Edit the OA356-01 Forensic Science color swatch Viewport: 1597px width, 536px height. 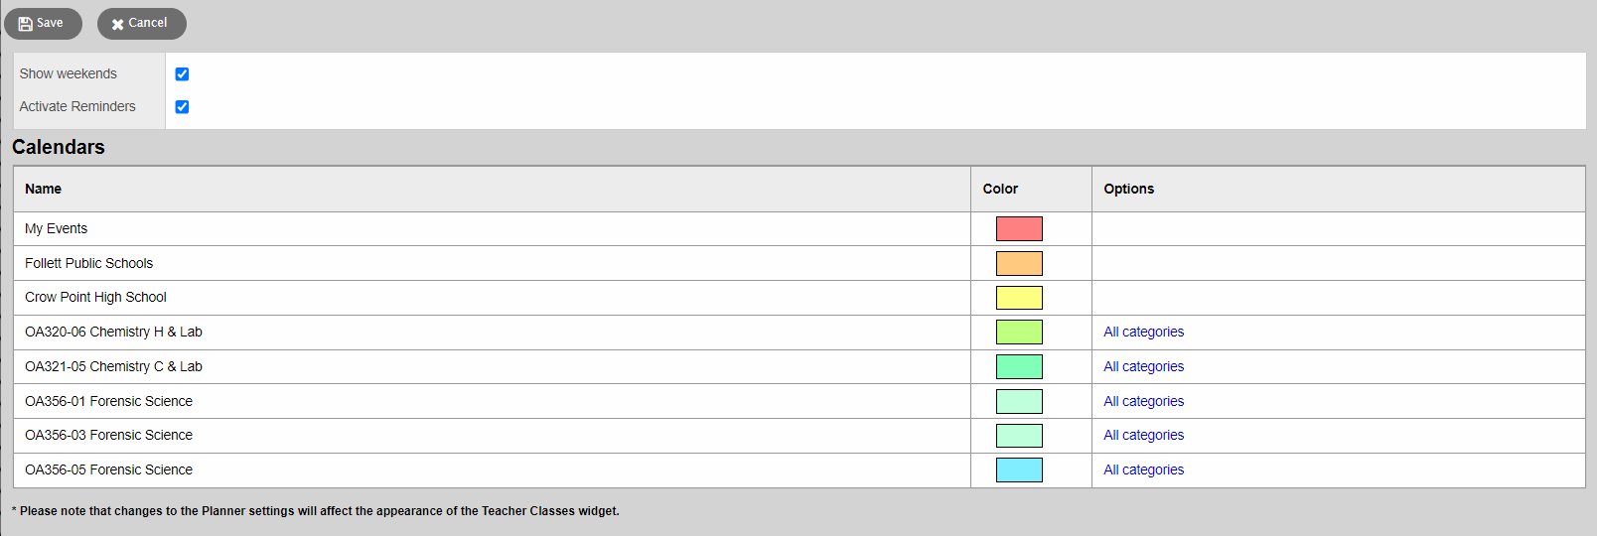(x=1019, y=401)
